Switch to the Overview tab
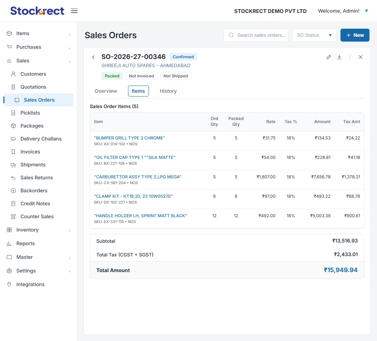Viewport: 377px width, 341px height. coord(106,91)
